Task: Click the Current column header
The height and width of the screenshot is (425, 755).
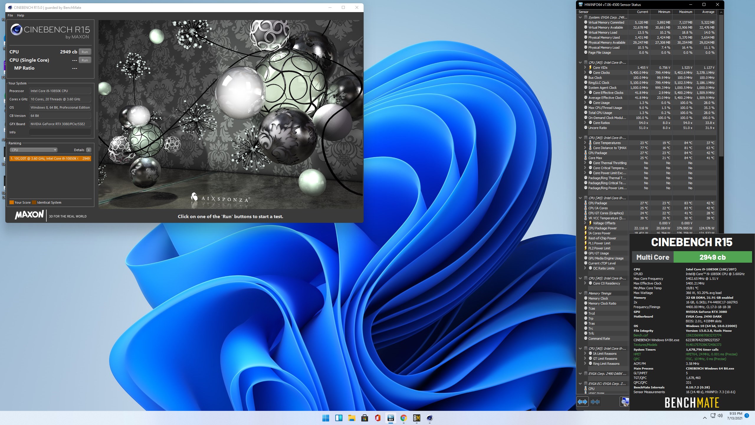Action: pos(639,12)
